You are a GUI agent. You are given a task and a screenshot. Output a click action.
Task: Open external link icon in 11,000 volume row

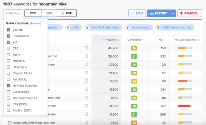point(86,106)
